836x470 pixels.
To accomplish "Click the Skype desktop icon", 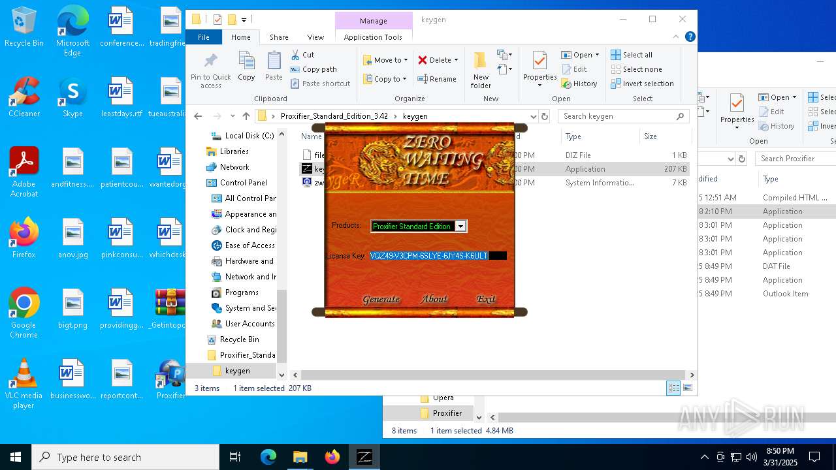I will tap(72, 98).
